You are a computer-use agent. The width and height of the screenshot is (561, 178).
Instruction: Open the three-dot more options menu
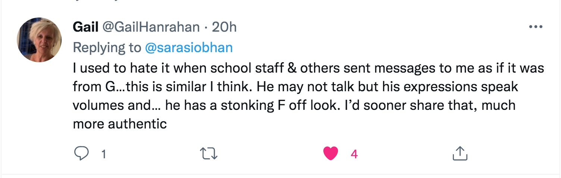(x=536, y=27)
